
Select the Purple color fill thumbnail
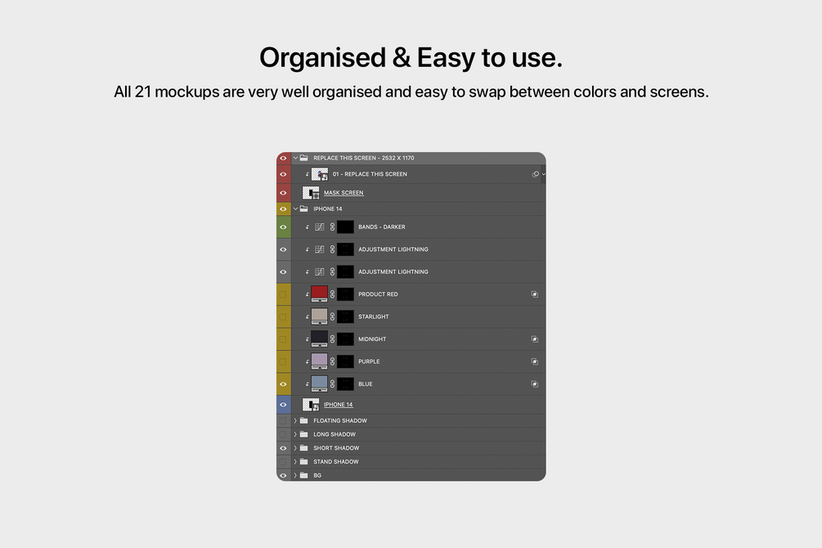(319, 362)
